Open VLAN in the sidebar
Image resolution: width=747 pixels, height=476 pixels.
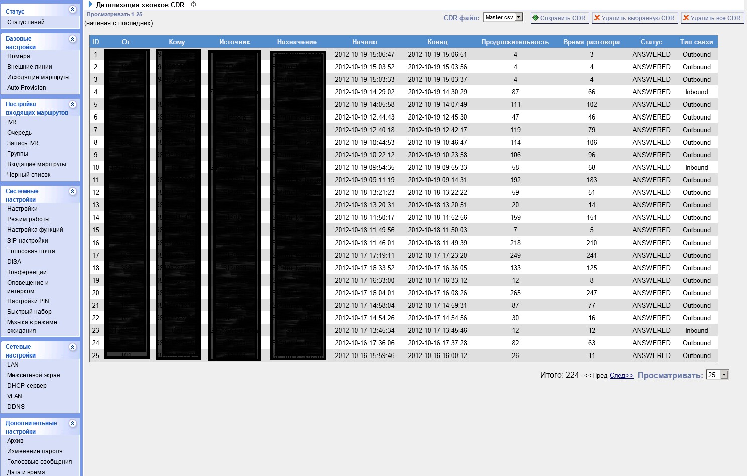15,396
